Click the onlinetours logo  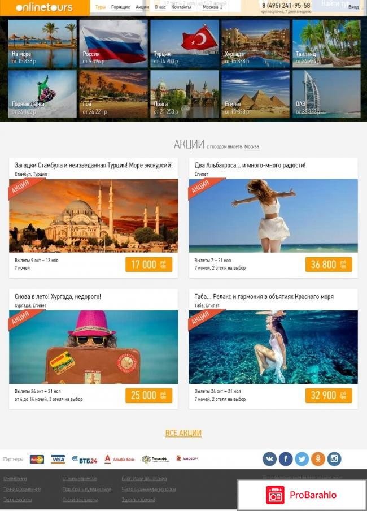point(44,7)
